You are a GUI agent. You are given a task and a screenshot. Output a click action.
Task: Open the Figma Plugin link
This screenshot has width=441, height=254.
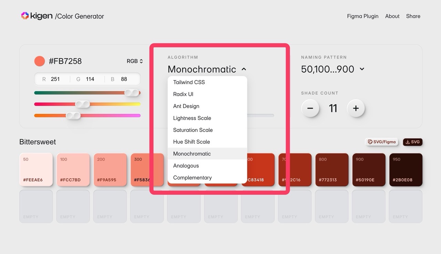tap(362, 16)
